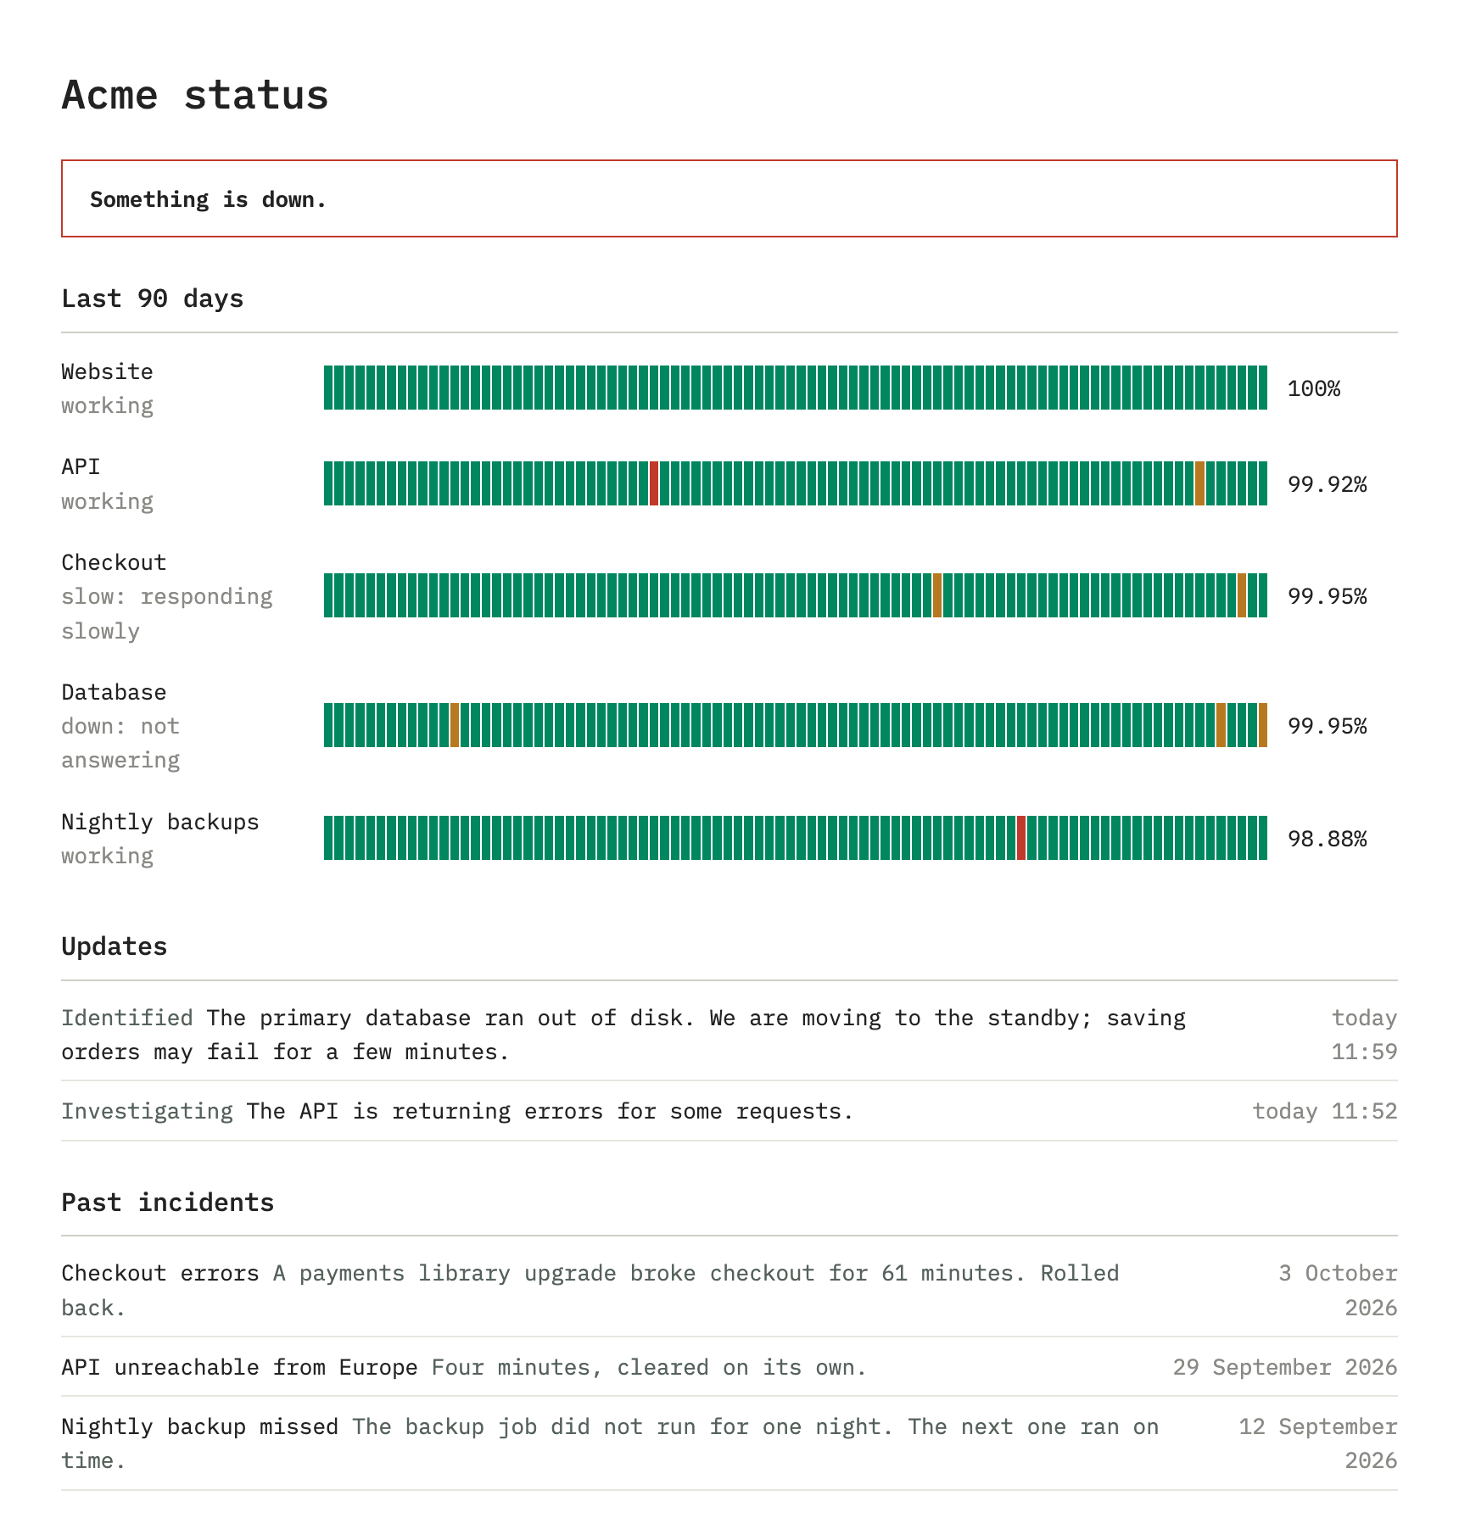This screenshot has height=1518, width=1459.
Task: Click the red missed day in Nightly backups bar
Action: (1021, 838)
